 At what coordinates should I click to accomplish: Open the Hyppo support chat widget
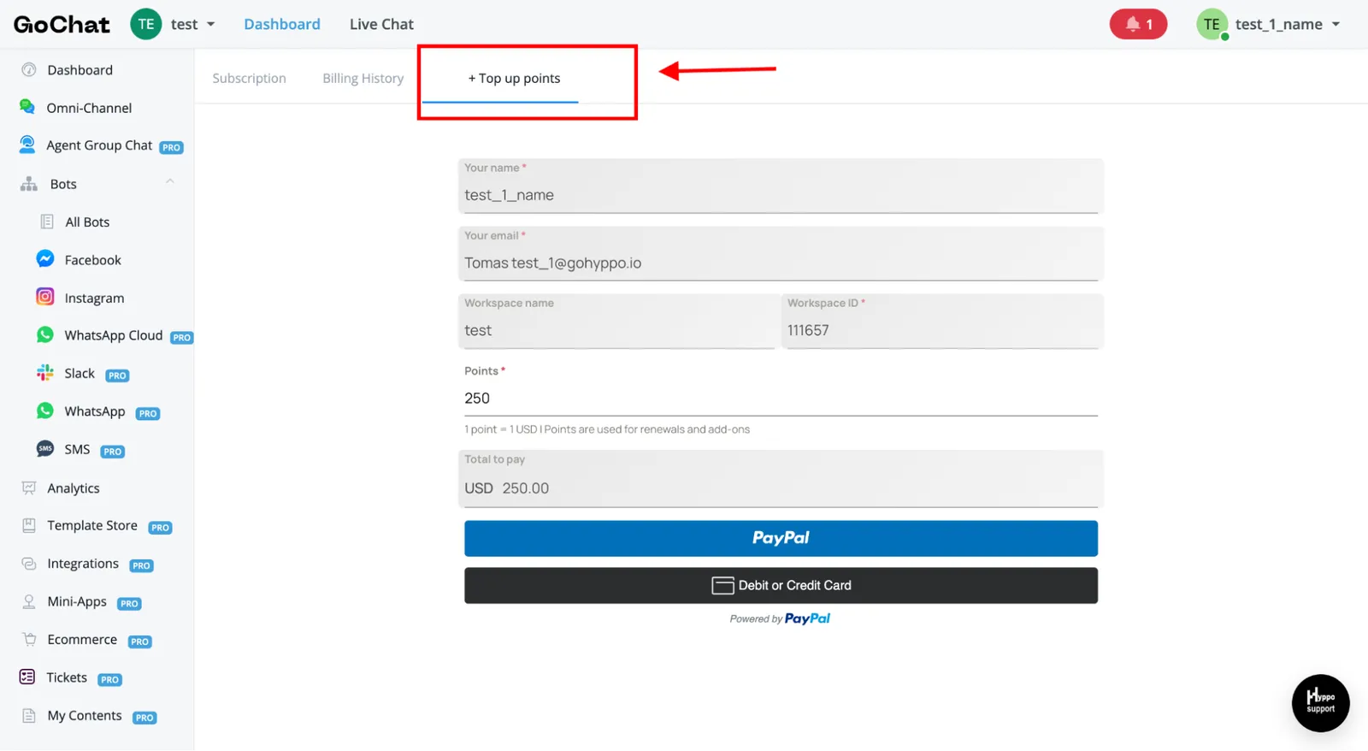coord(1320,703)
